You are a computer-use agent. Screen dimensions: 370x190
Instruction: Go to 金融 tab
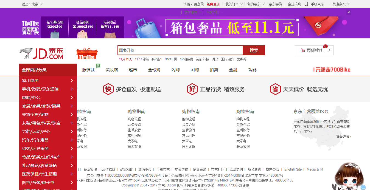(x=233, y=70)
